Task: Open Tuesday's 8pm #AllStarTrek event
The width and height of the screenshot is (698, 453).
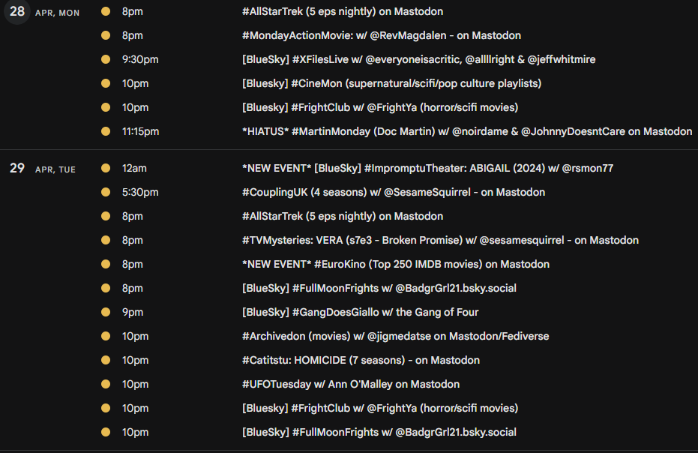Action: pyautogui.click(x=343, y=217)
